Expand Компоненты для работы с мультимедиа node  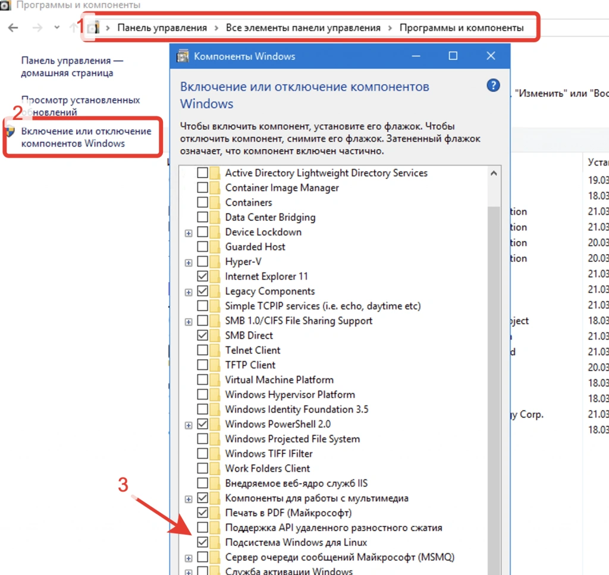189,500
